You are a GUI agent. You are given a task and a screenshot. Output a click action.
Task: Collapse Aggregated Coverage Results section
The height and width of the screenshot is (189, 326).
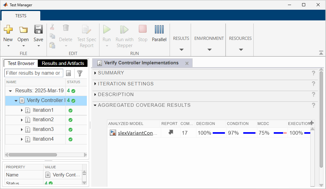click(95, 105)
